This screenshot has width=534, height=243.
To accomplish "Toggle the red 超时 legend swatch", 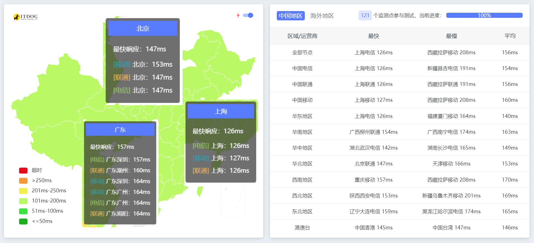I will 23,170.
